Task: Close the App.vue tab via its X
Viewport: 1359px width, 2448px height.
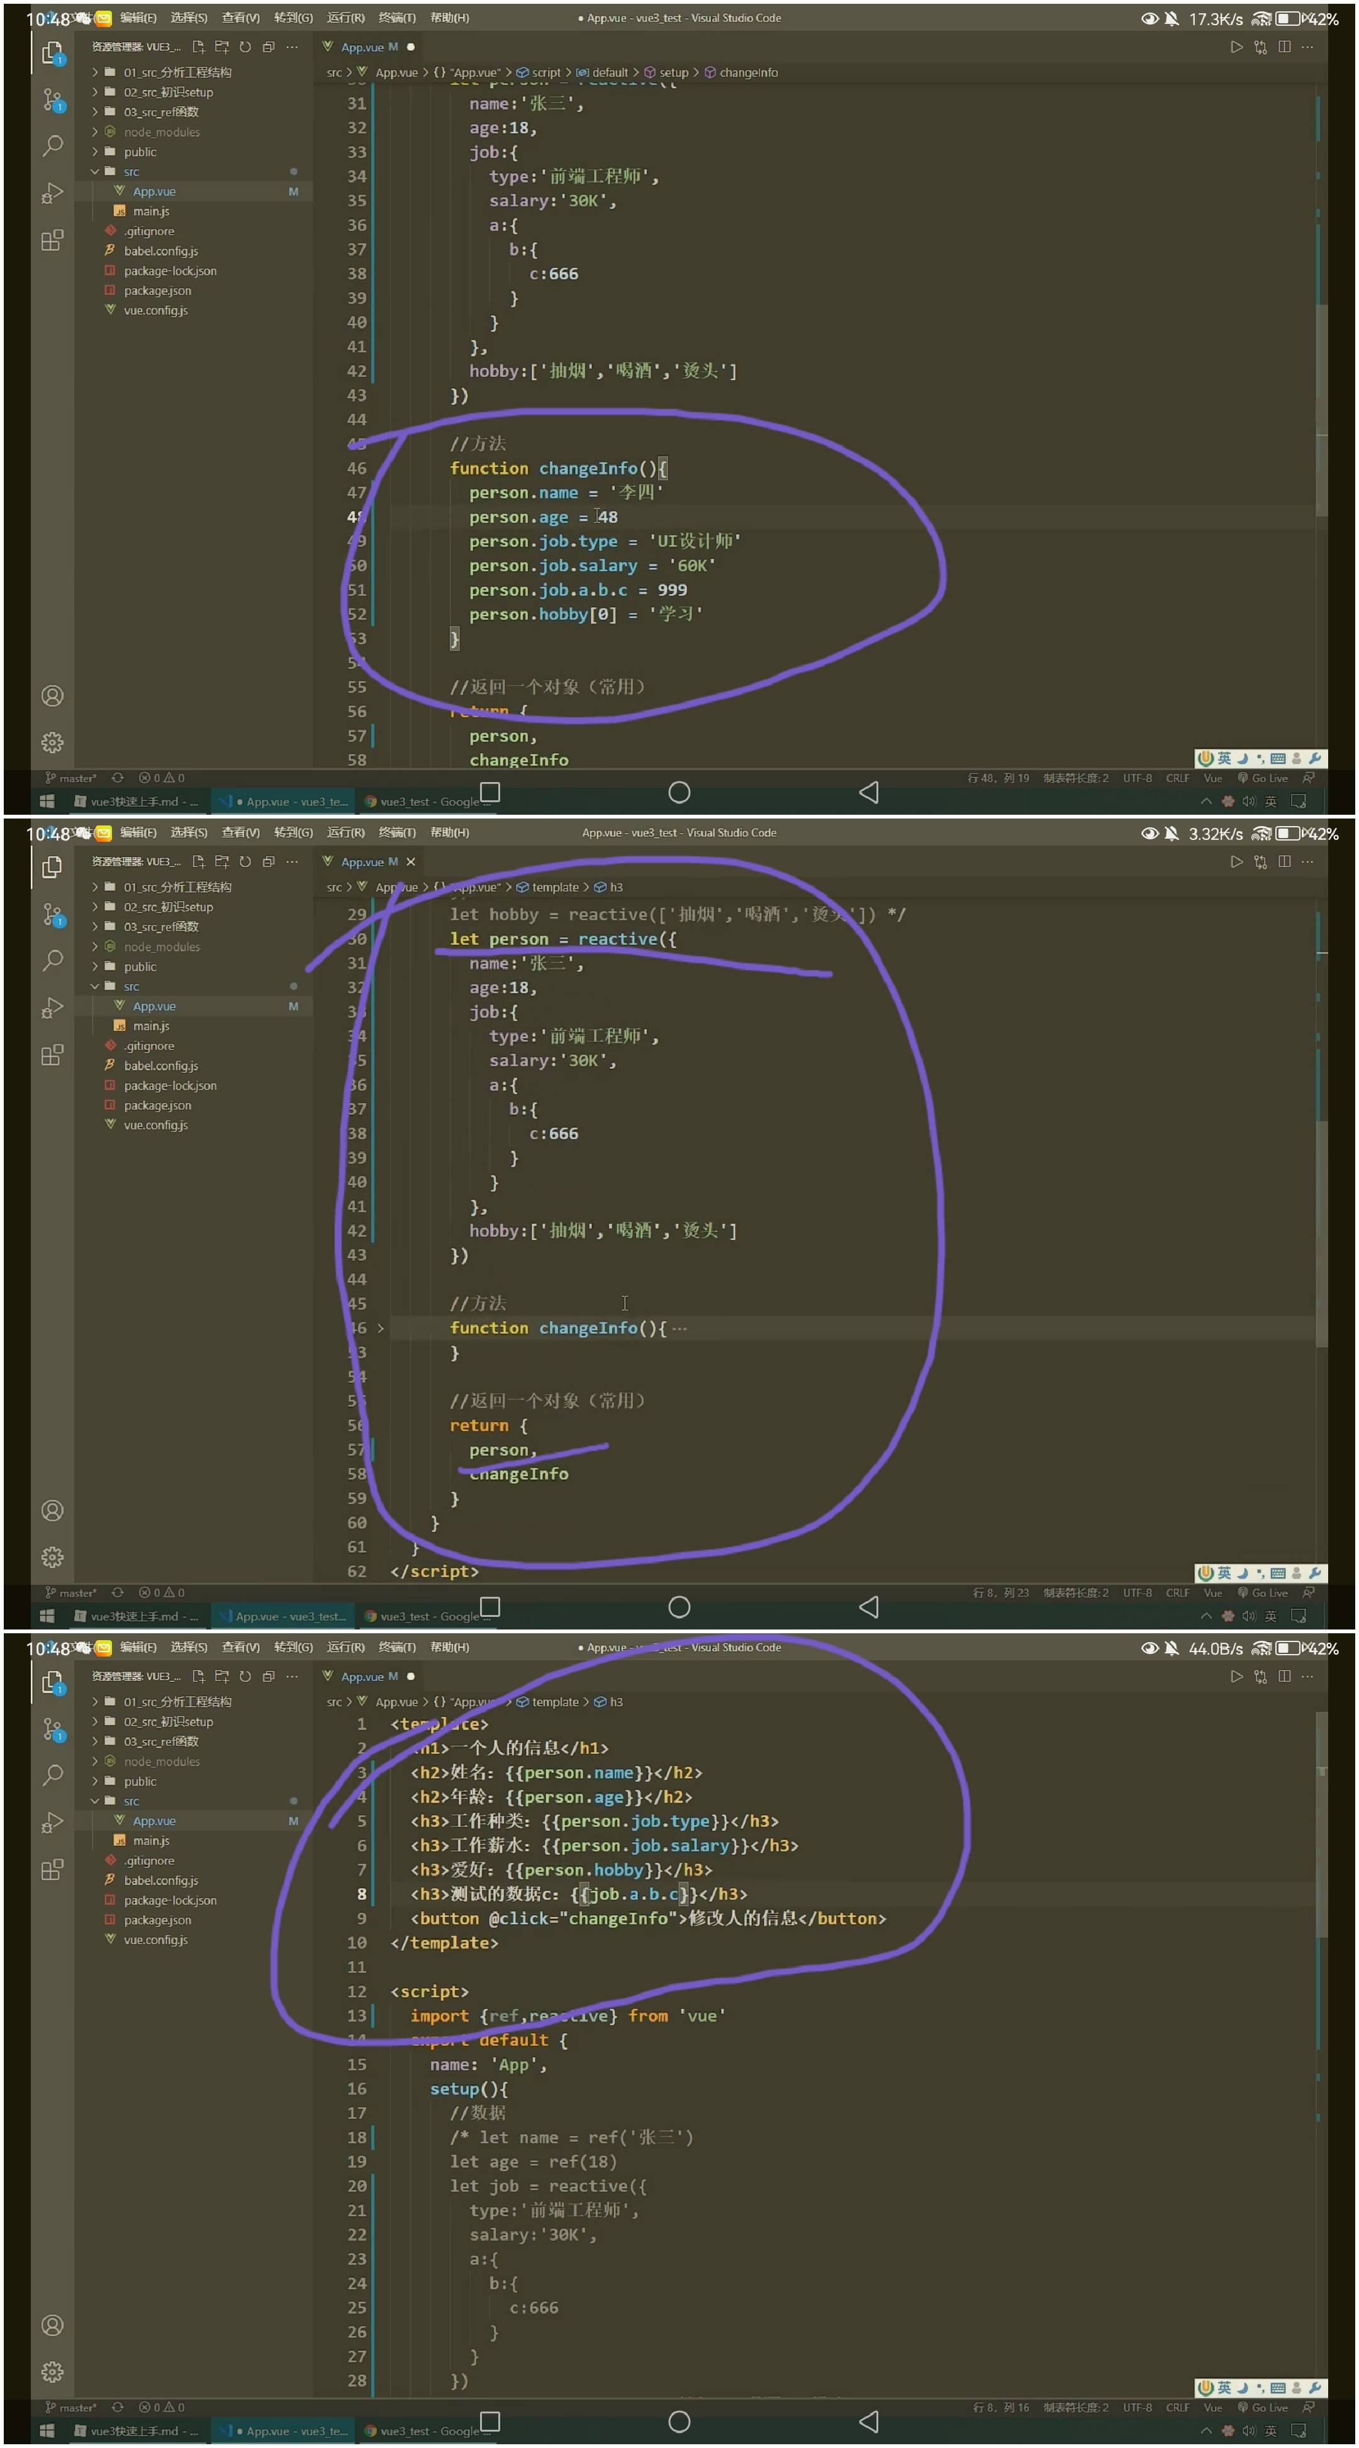Action: tap(411, 862)
